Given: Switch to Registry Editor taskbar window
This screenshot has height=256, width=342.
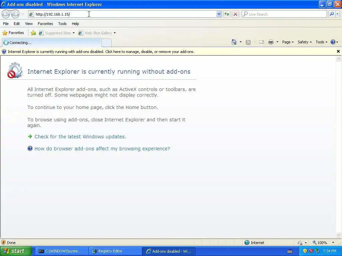Looking at the screenshot, I should pyautogui.click(x=116, y=251).
